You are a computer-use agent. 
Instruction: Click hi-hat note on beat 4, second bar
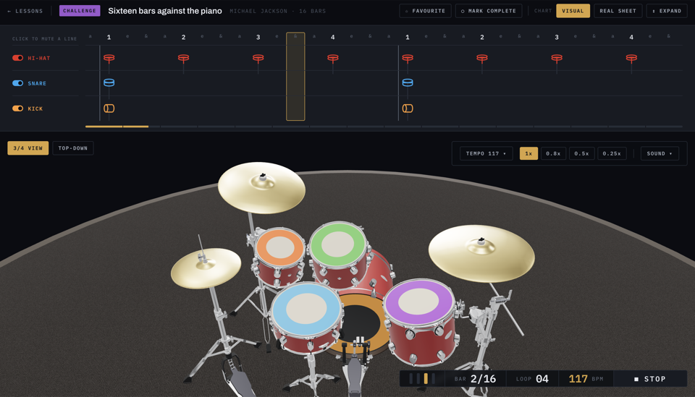point(631,58)
